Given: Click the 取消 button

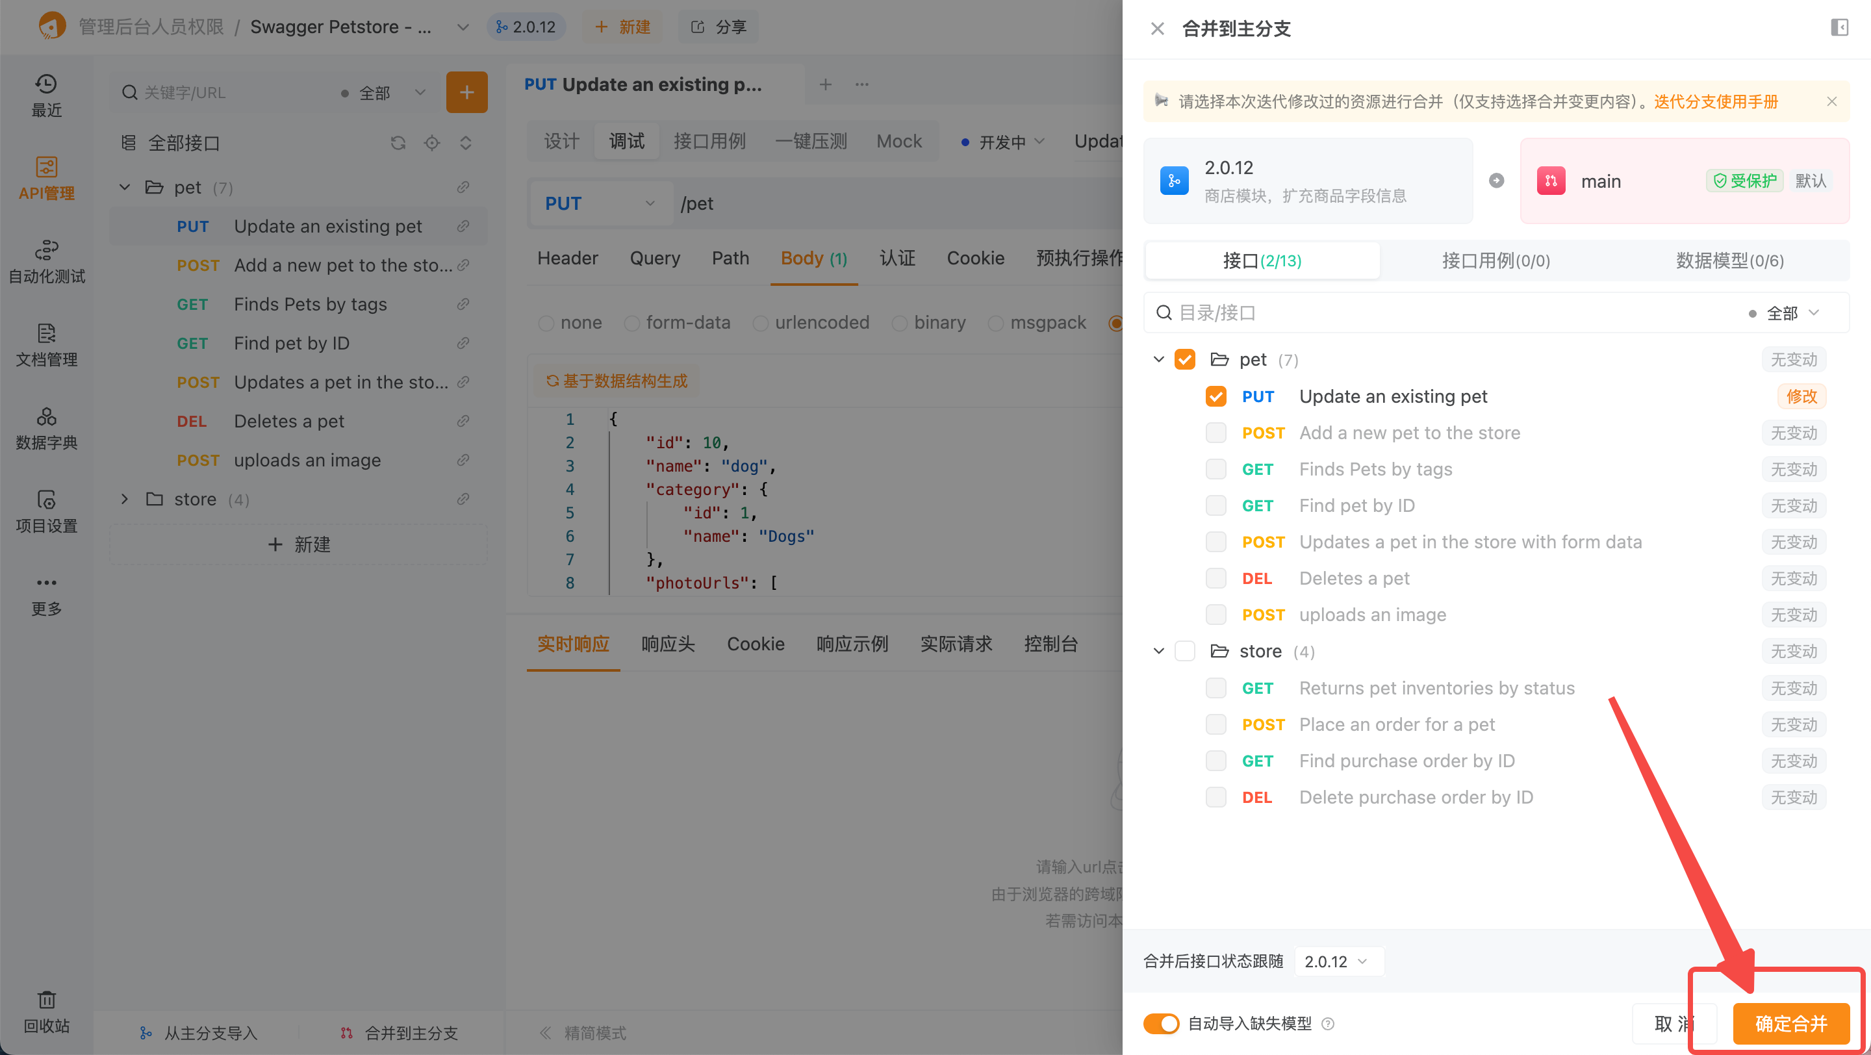Looking at the screenshot, I should 1674,1024.
